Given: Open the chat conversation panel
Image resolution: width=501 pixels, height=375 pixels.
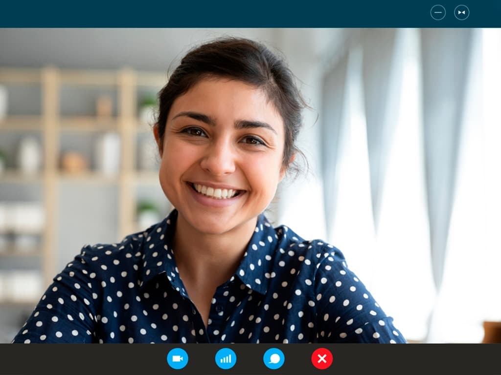Looking at the screenshot, I should (x=274, y=359).
